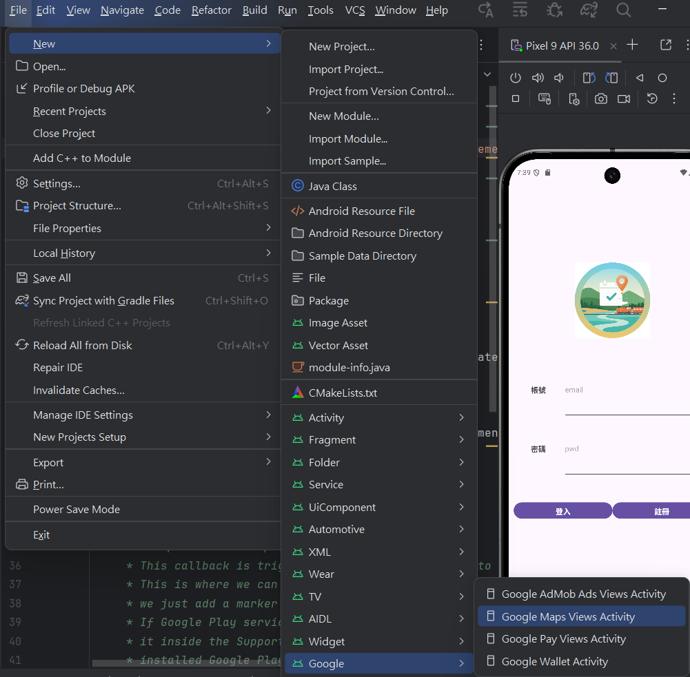This screenshot has width=690, height=677.
Task: Expand the Widget submenu
Action: point(379,641)
